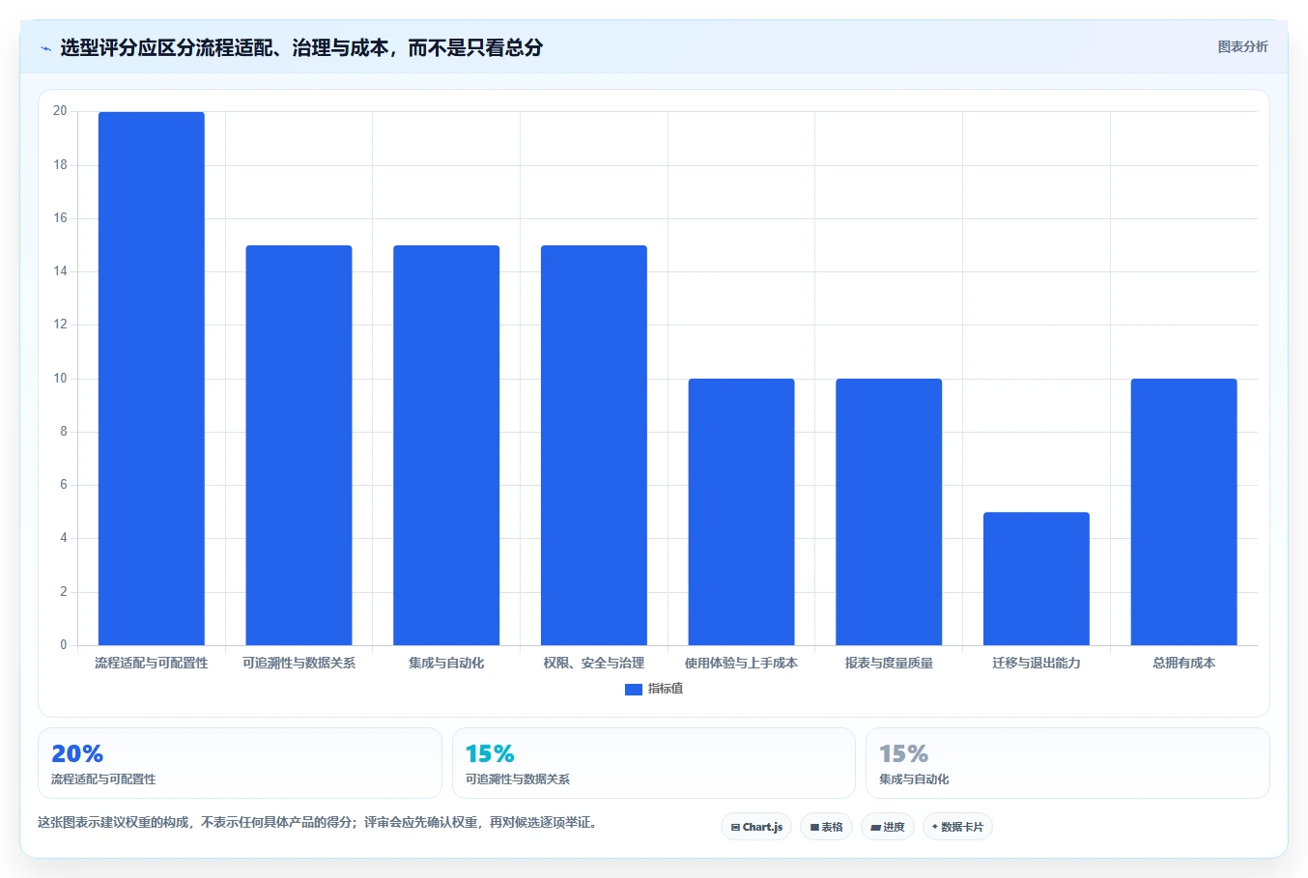Image resolution: width=1308 pixels, height=878 pixels.
Task: Open the 20% 流程适配与可配置性 data card
Action: pyautogui.click(x=240, y=763)
